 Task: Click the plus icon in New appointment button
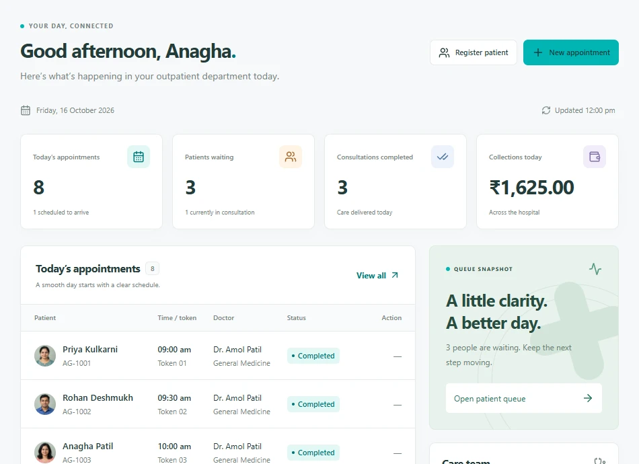(x=538, y=52)
